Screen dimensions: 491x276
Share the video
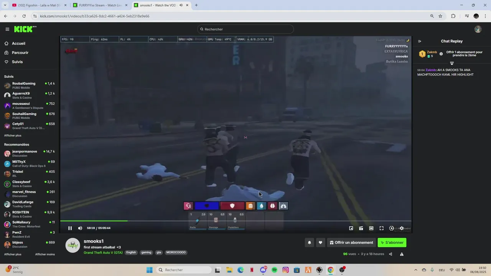[x=390, y=254]
